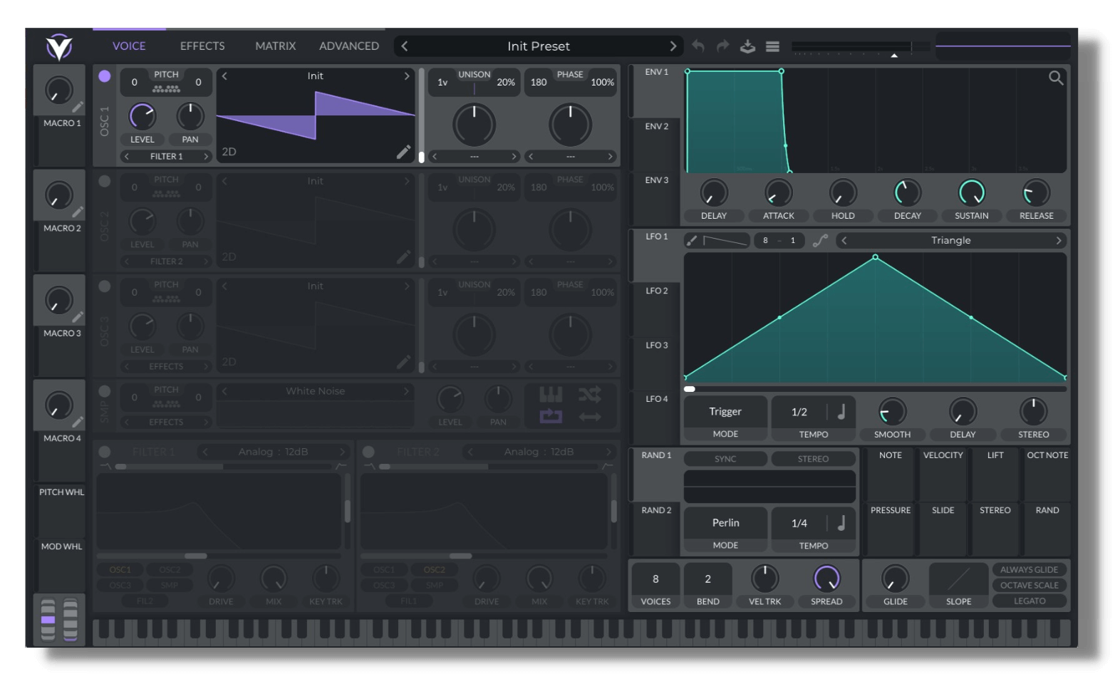Image resolution: width=1120 pixels, height=679 pixels.
Task: Select next preset with right arrow
Action: [x=673, y=46]
